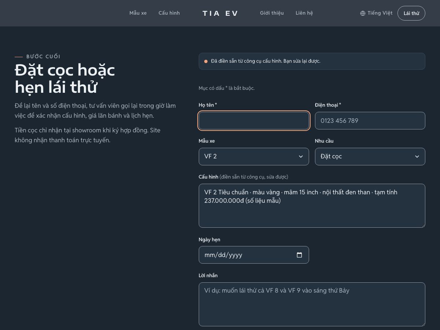This screenshot has width=440, height=330.
Task: Click the 'Lời nhắn' field label
Action: (x=208, y=275)
